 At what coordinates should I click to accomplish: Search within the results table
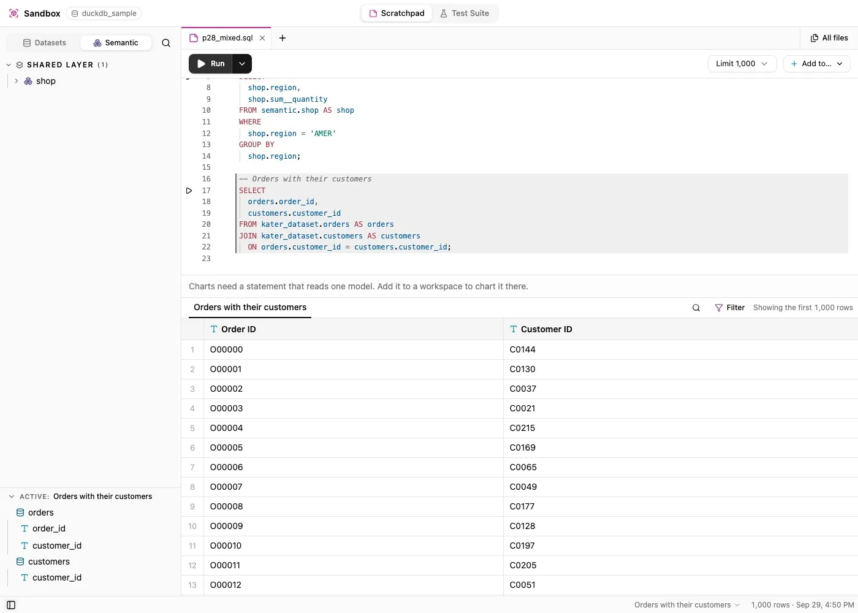click(x=696, y=308)
